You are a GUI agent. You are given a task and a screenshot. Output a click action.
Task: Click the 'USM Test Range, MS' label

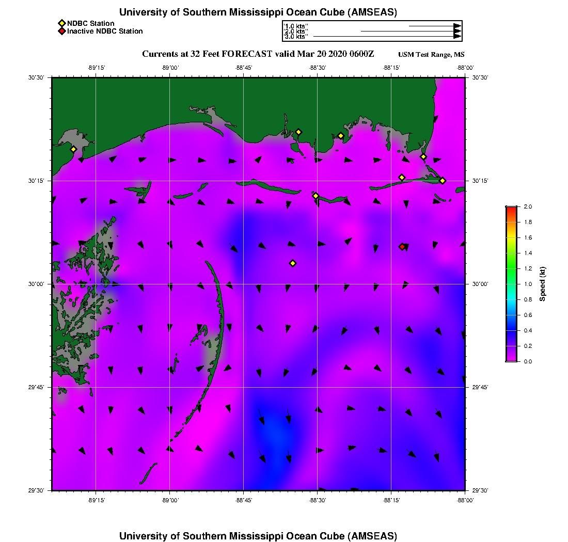(431, 55)
